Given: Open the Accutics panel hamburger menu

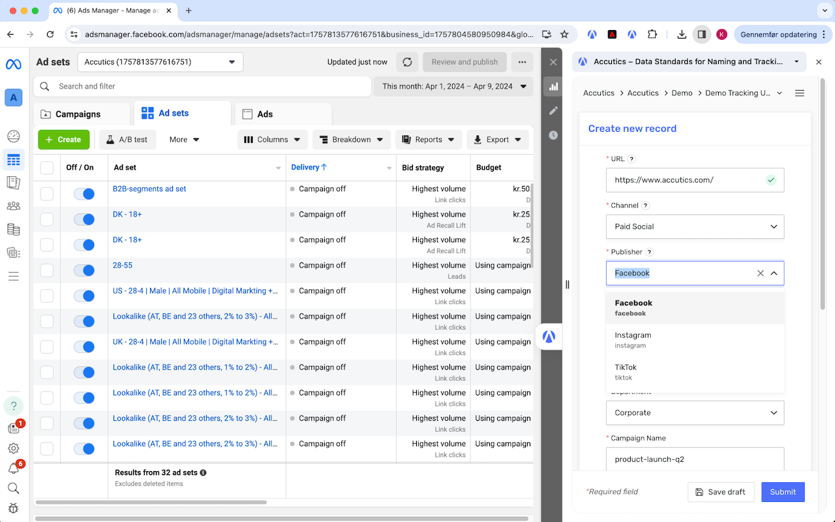Looking at the screenshot, I should point(800,93).
